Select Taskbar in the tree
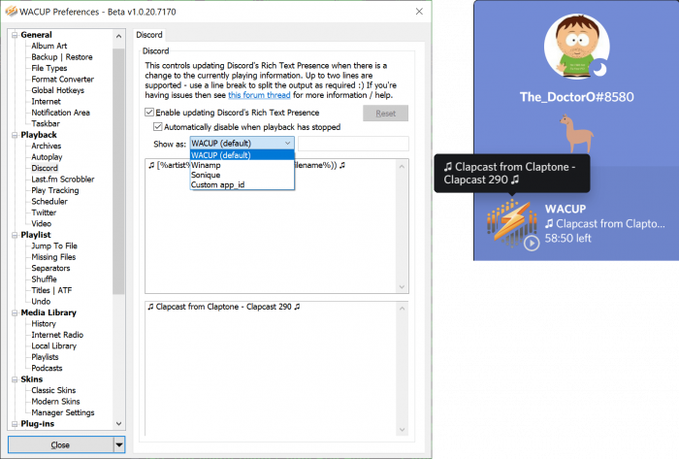Image resolution: width=679 pixels, height=459 pixels. [x=46, y=124]
